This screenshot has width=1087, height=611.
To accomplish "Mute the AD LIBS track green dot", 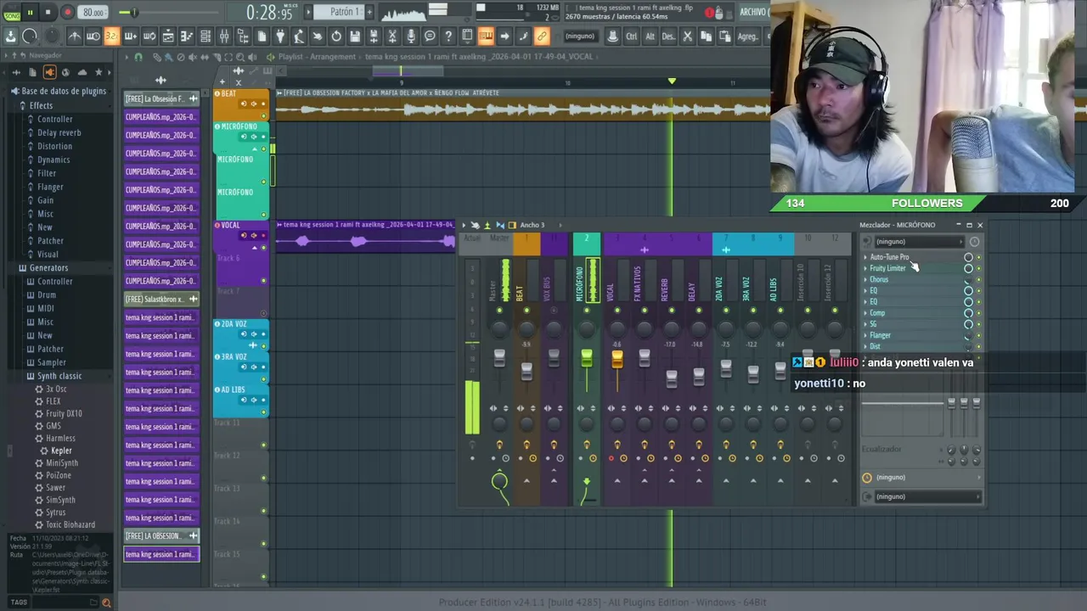I will click(263, 412).
